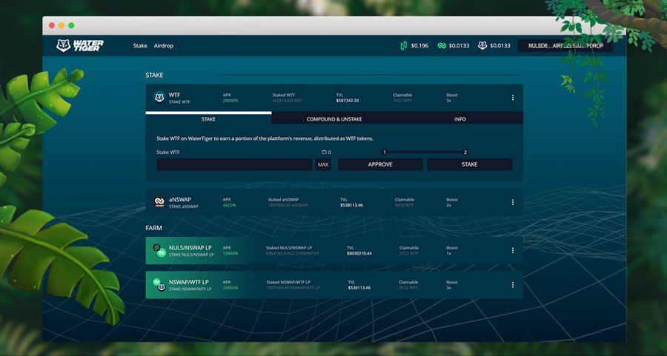Open the NULS/NSWAP LP three-dot menu
This screenshot has width=667, height=356.
pos(513,251)
